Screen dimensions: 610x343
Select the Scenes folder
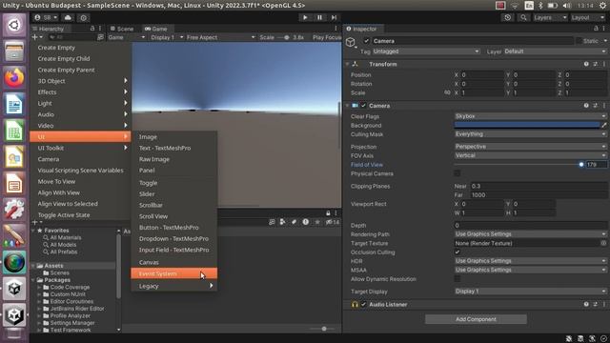59,273
